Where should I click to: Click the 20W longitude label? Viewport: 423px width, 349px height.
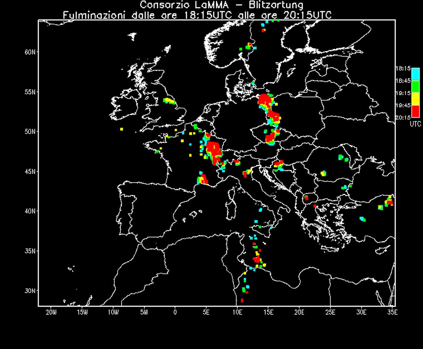coord(51,312)
